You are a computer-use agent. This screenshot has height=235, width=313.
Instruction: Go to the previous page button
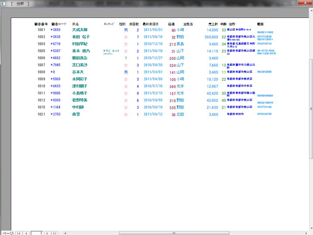[x=26, y=233]
